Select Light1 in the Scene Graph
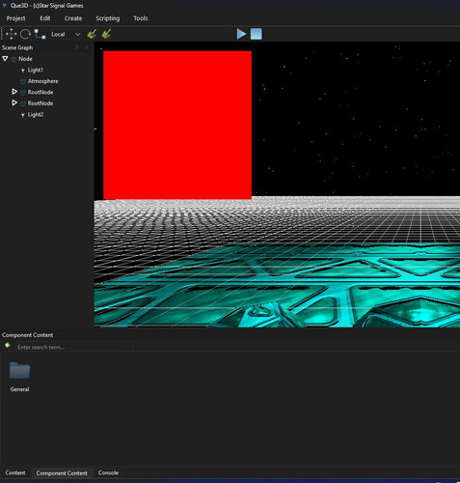The image size is (460, 483). click(35, 70)
